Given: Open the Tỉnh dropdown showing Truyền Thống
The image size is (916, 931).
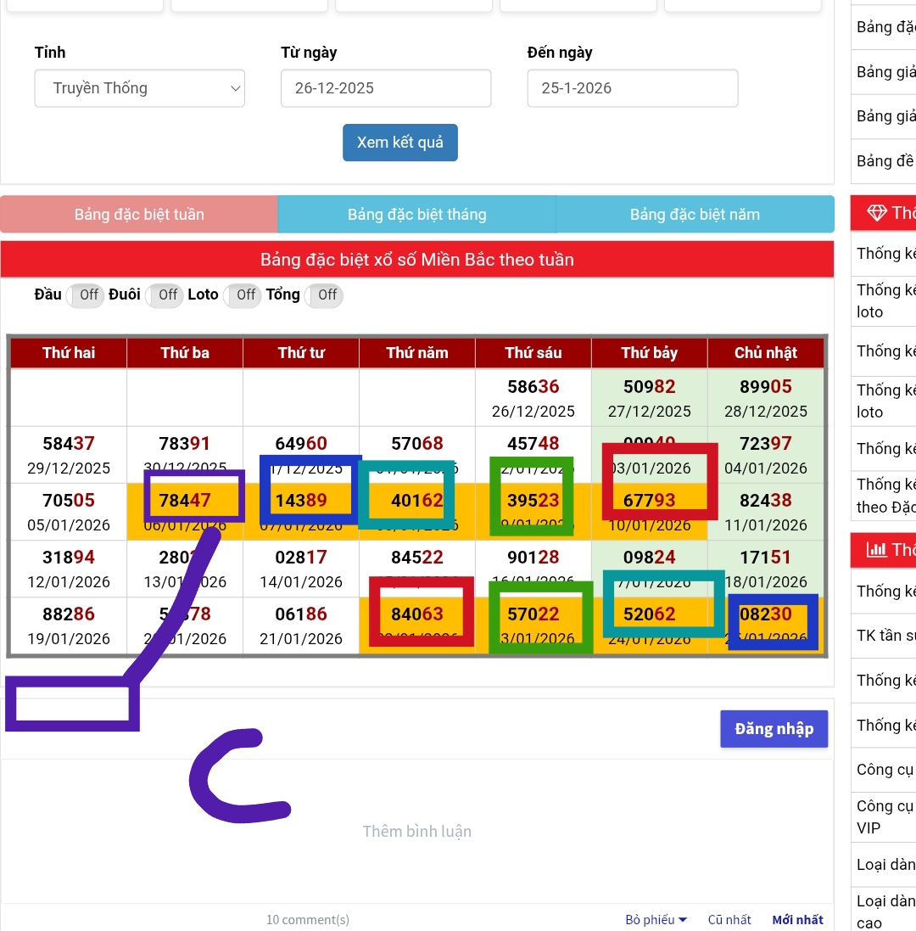Looking at the screenshot, I should click(140, 88).
